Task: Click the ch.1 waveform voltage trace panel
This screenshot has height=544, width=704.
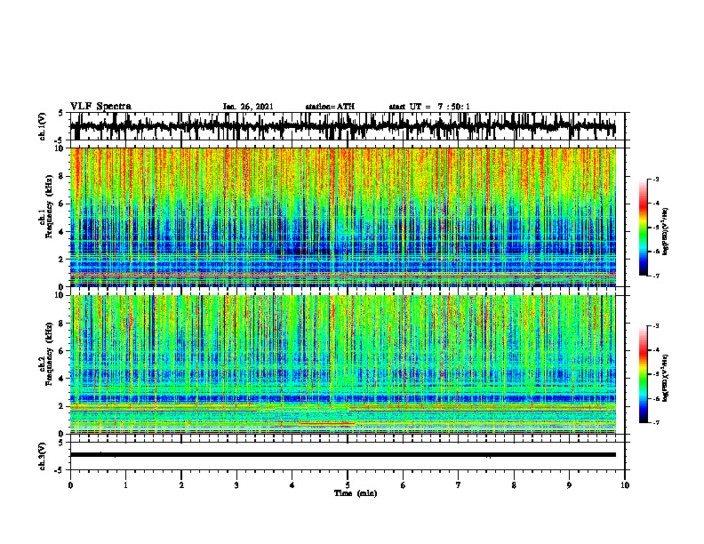Action: (348, 126)
